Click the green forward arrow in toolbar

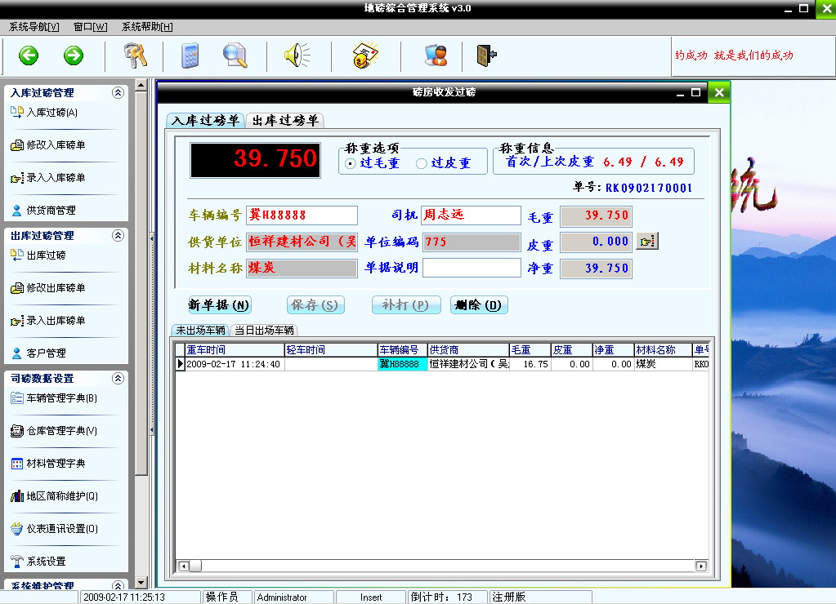tap(74, 56)
